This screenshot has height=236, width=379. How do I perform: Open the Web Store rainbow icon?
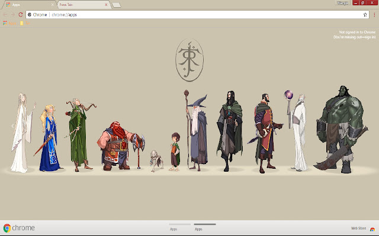372,229
